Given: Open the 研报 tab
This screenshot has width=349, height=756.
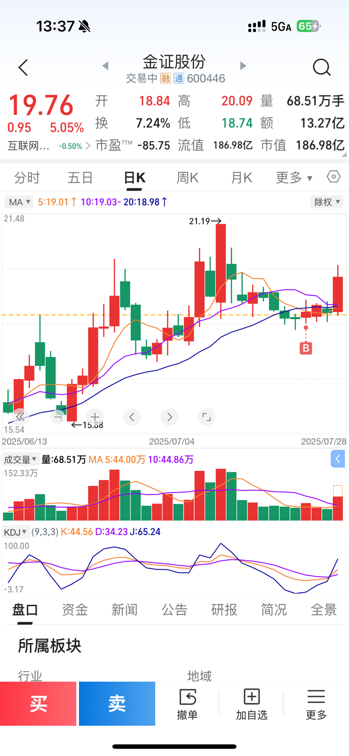Looking at the screenshot, I should (x=224, y=609).
